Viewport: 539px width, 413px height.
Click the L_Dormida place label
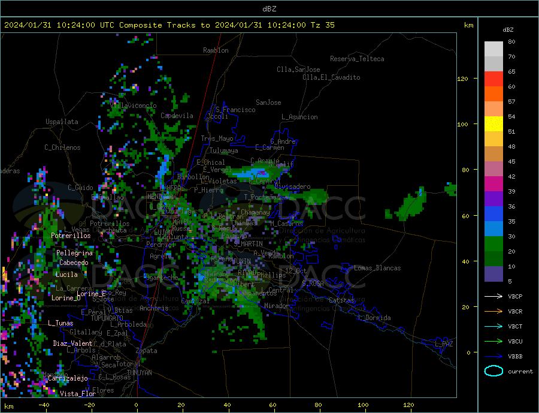pyautogui.click(x=374, y=318)
